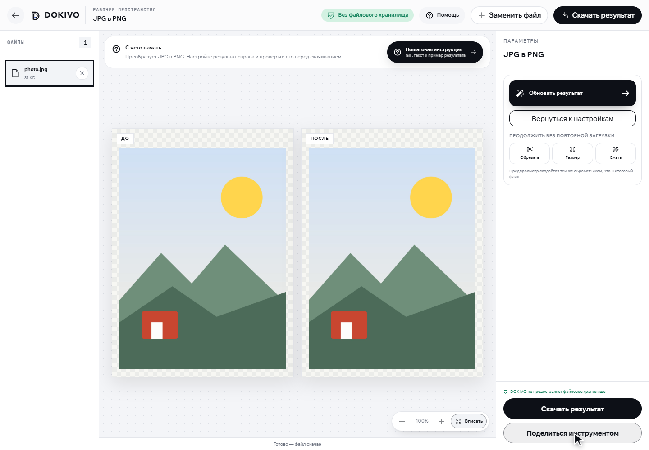The width and height of the screenshot is (649, 450).
Task: Click 'Заменить файл' to replace file
Action: (x=509, y=15)
